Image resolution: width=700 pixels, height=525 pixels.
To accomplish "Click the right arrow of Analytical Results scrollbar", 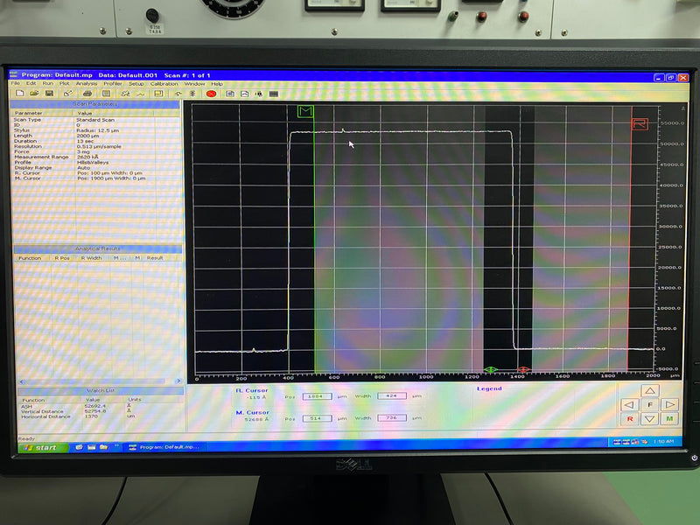I will click(178, 381).
